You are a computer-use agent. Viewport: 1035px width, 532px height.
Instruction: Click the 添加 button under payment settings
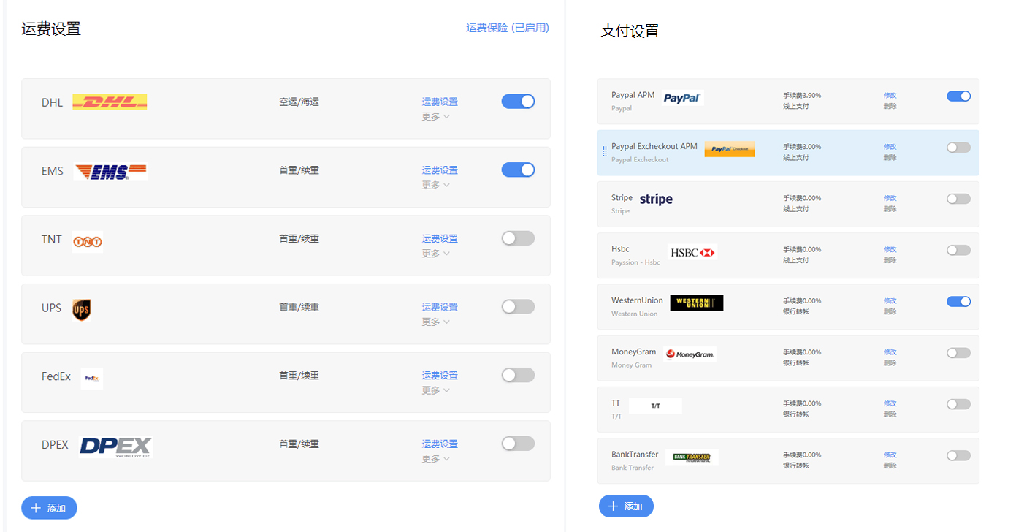click(x=625, y=506)
